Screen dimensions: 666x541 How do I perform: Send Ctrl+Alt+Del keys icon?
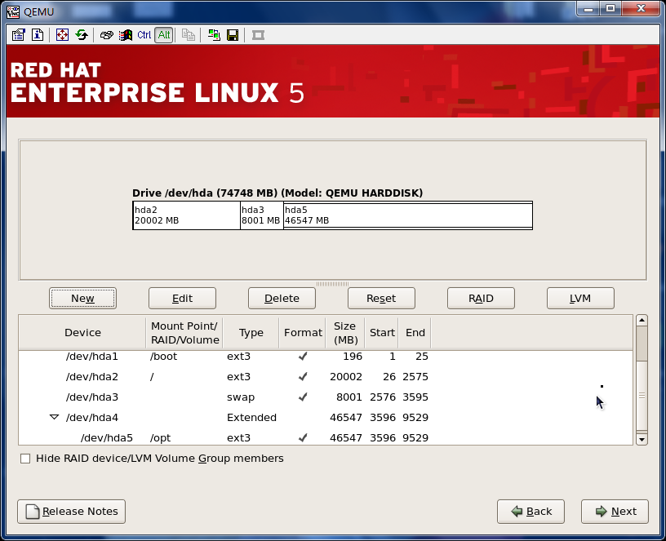point(106,35)
